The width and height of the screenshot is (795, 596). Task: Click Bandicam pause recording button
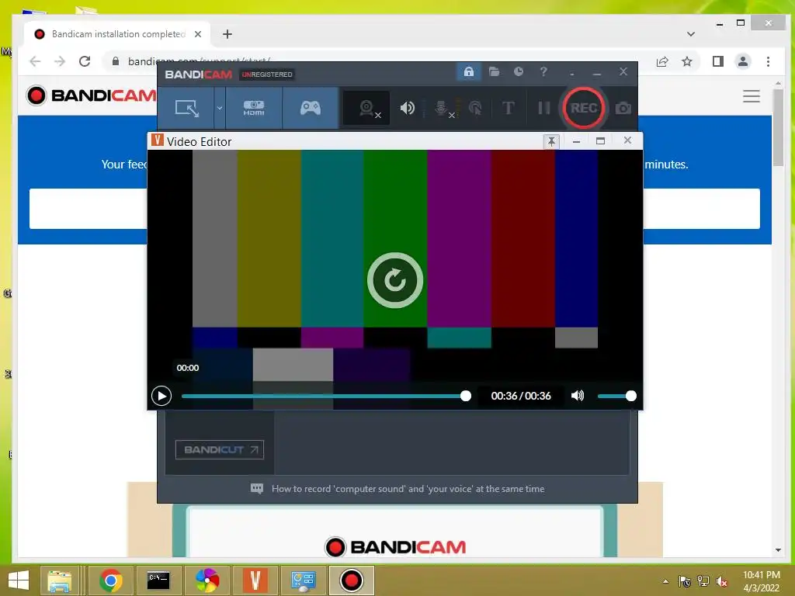pos(543,108)
